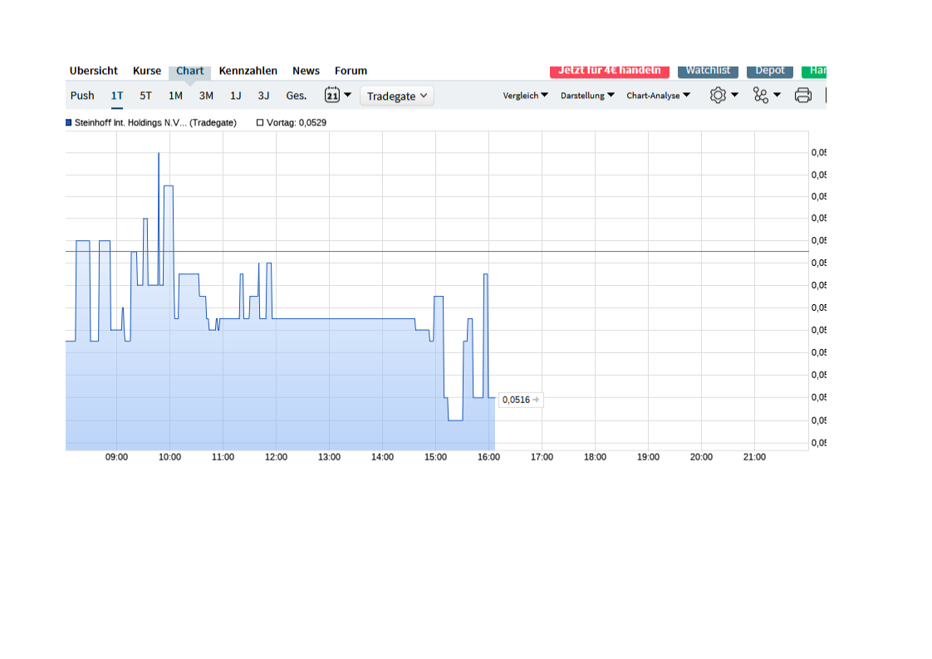Image resolution: width=932 pixels, height=659 pixels.
Task: Open the News section
Action: coord(306,71)
